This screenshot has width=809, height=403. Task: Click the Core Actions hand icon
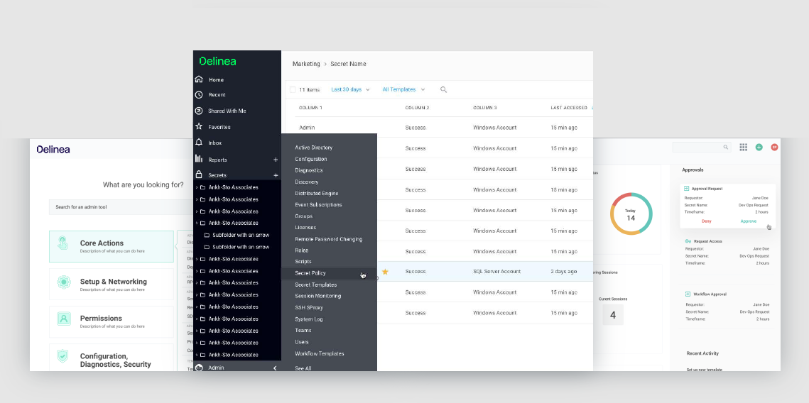click(63, 243)
